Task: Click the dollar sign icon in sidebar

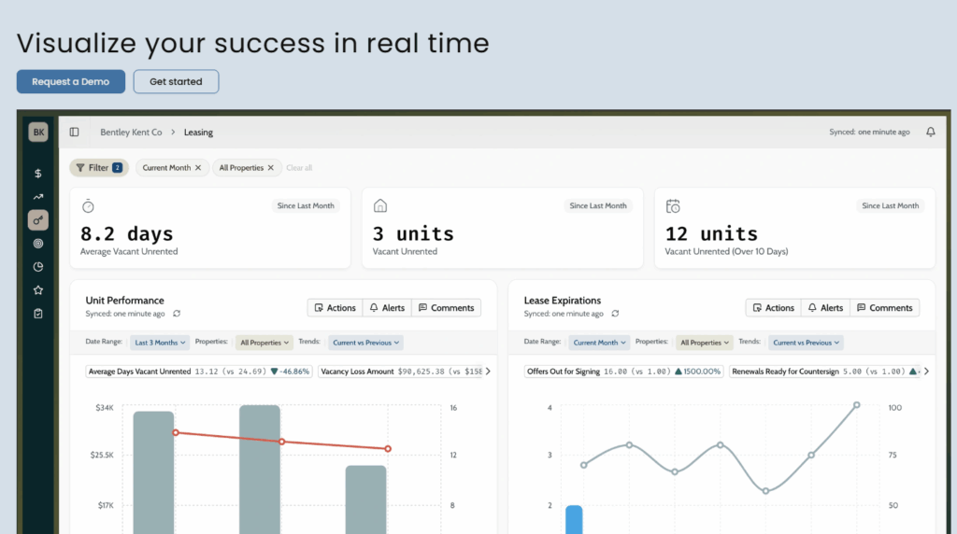Action: 38,174
